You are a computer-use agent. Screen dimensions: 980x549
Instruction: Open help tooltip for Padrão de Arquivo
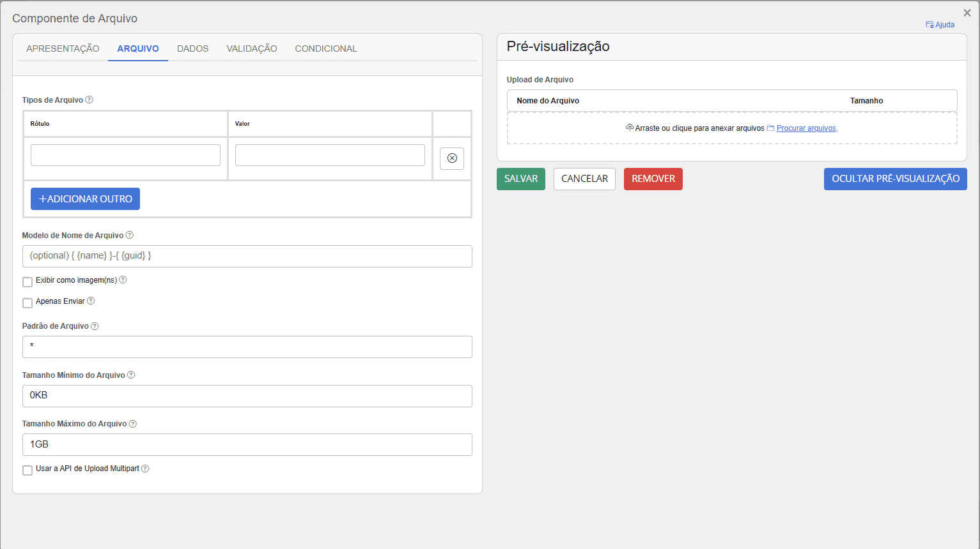tap(95, 326)
